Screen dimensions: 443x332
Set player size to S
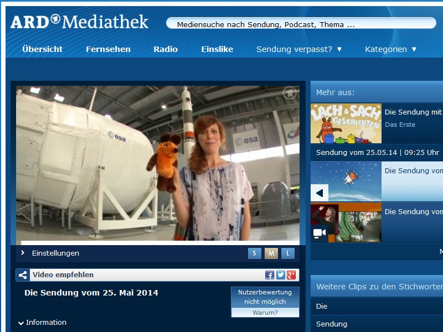[x=254, y=253]
